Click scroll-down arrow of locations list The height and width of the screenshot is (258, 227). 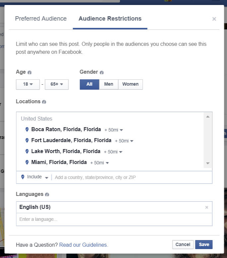click(x=208, y=163)
